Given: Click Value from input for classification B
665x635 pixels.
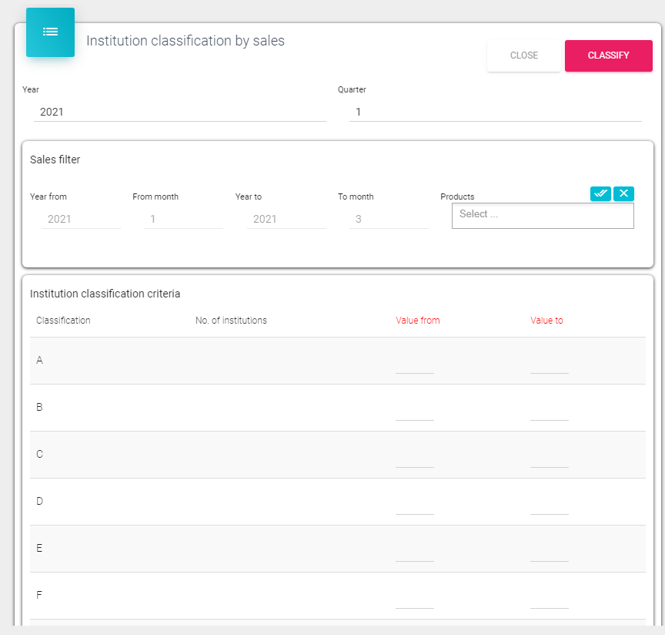Looking at the screenshot, I should click(415, 412).
